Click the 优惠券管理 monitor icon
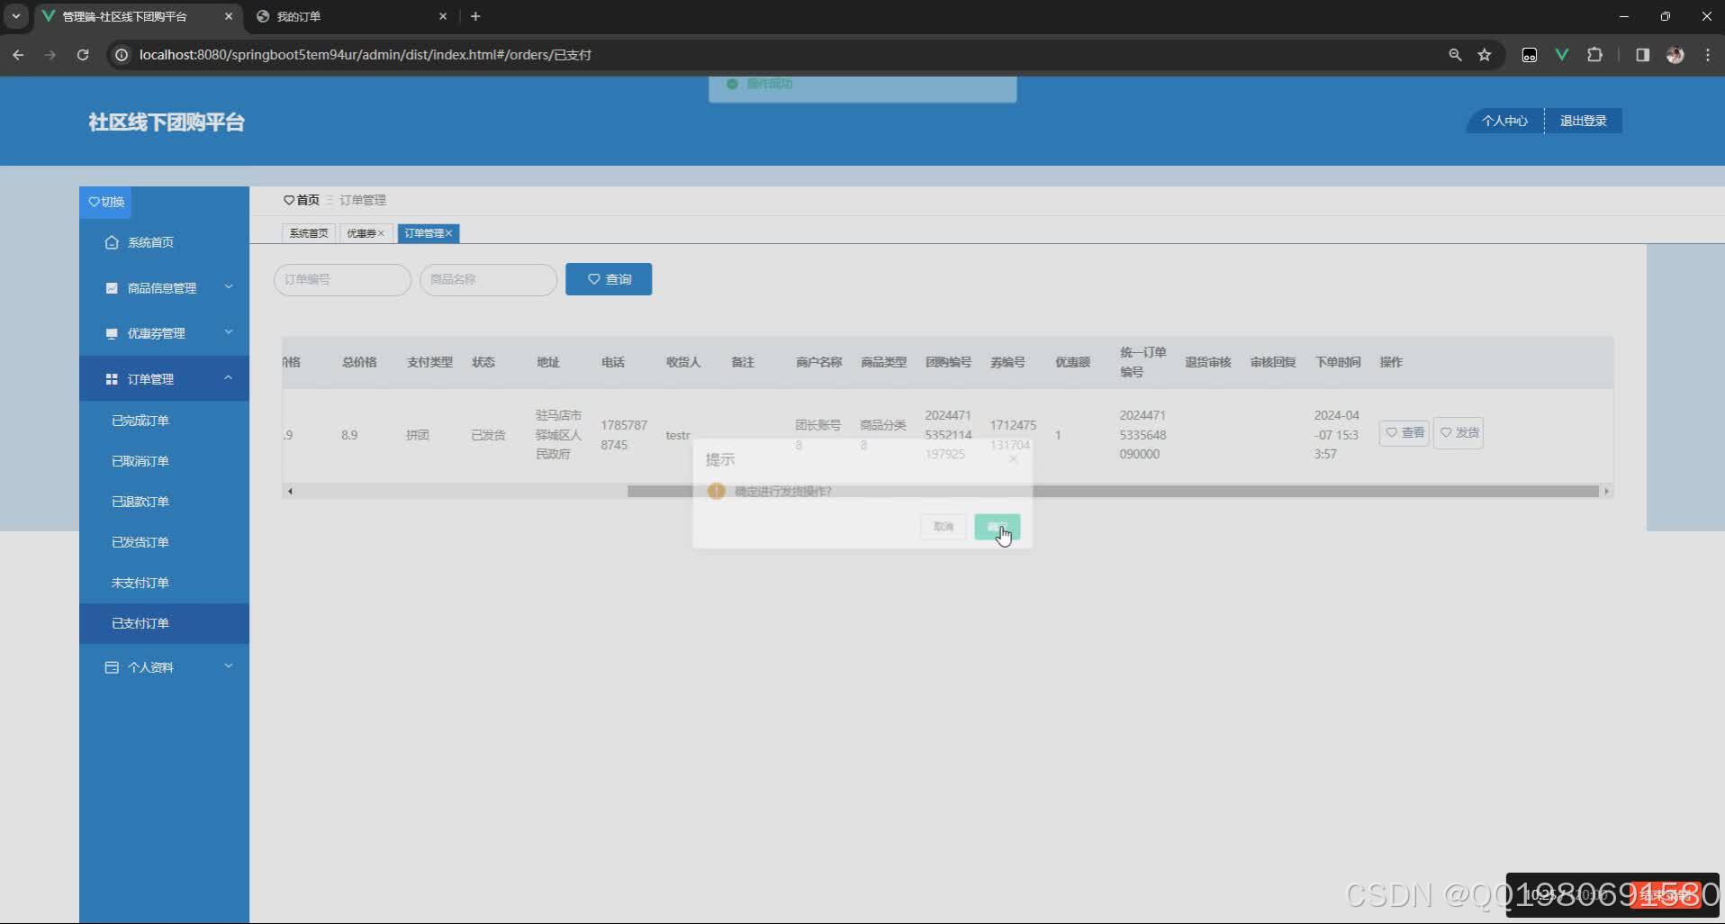This screenshot has width=1725, height=924. (x=112, y=333)
